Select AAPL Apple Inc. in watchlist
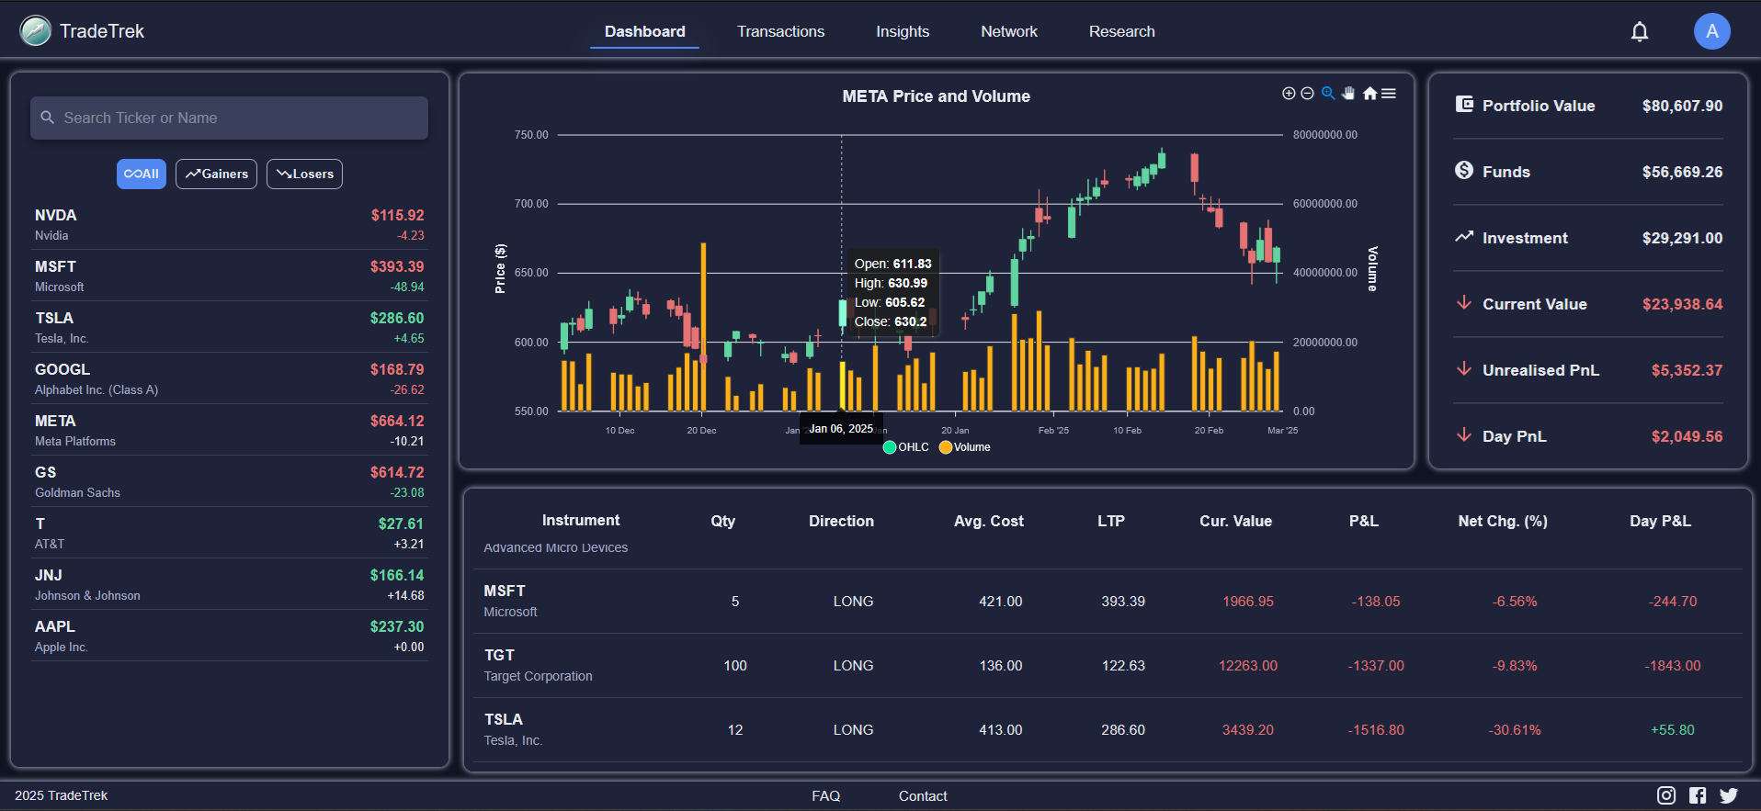1761x811 pixels. click(x=230, y=636)
